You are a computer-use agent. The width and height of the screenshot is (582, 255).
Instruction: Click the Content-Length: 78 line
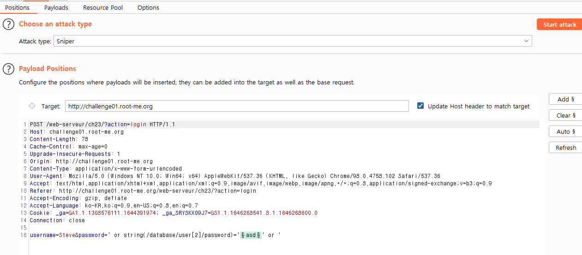[59, 139]
